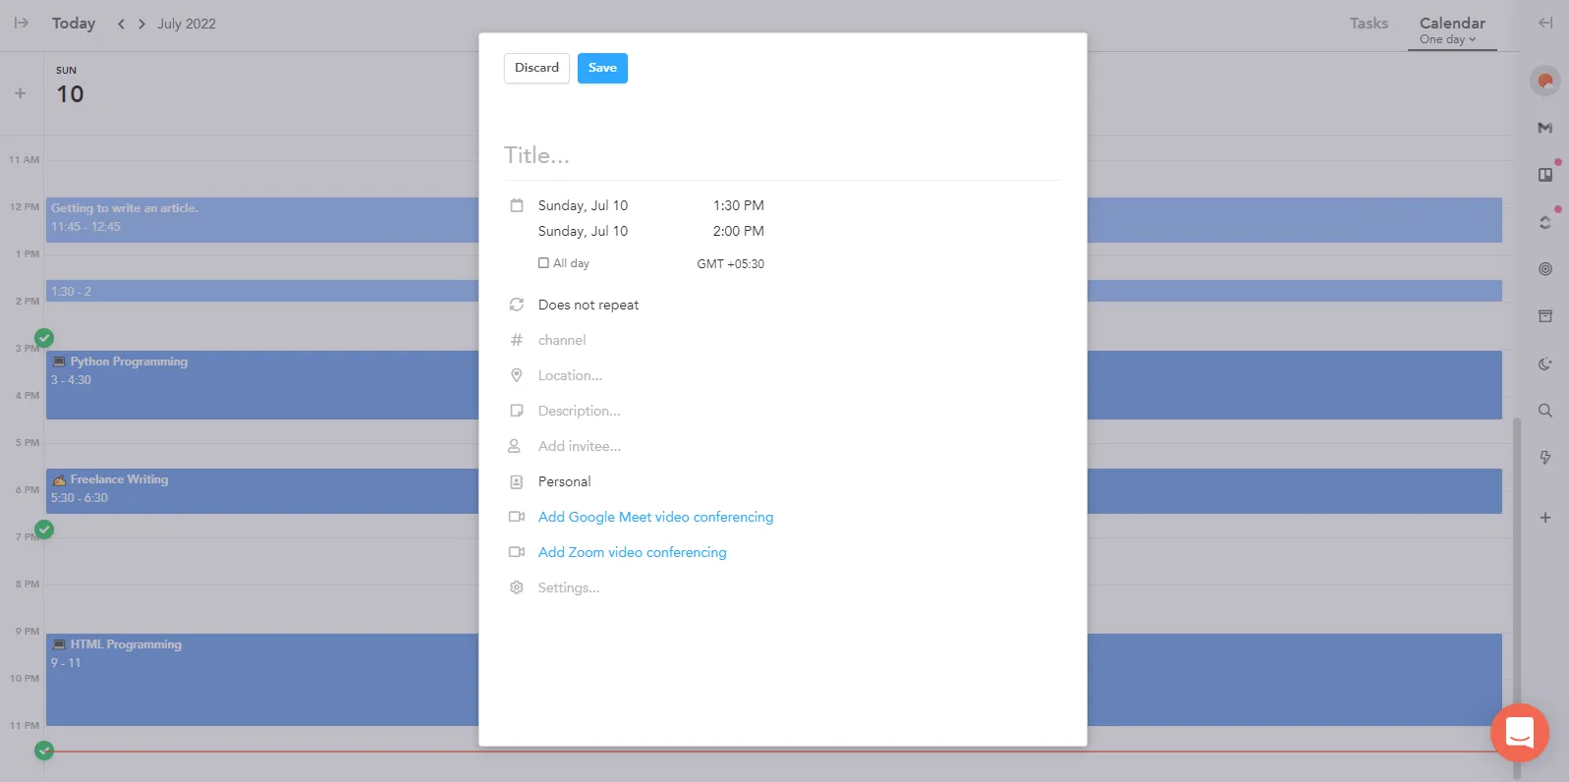Change the Does not repeat setting
This screenshot has height=782, width=1569.
[x=588, y=305]
